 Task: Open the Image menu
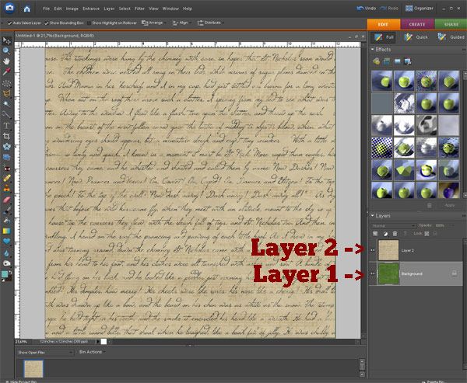tap(72, 9)
